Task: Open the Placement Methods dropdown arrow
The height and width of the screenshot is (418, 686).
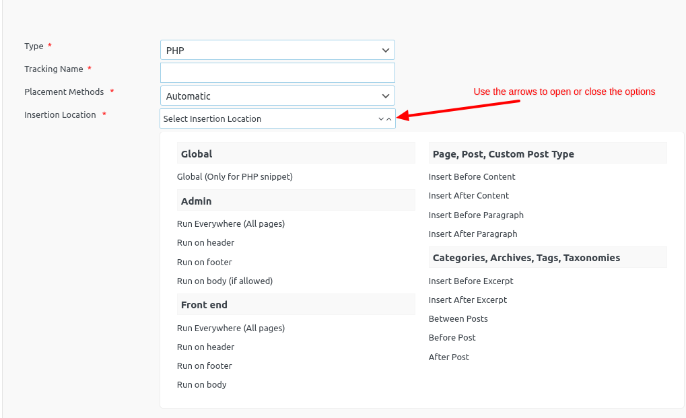Action: point(385,96)
